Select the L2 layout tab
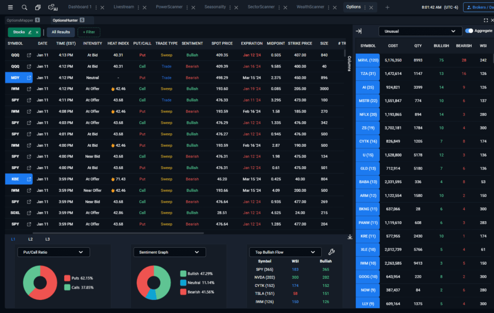 point(30,239)
